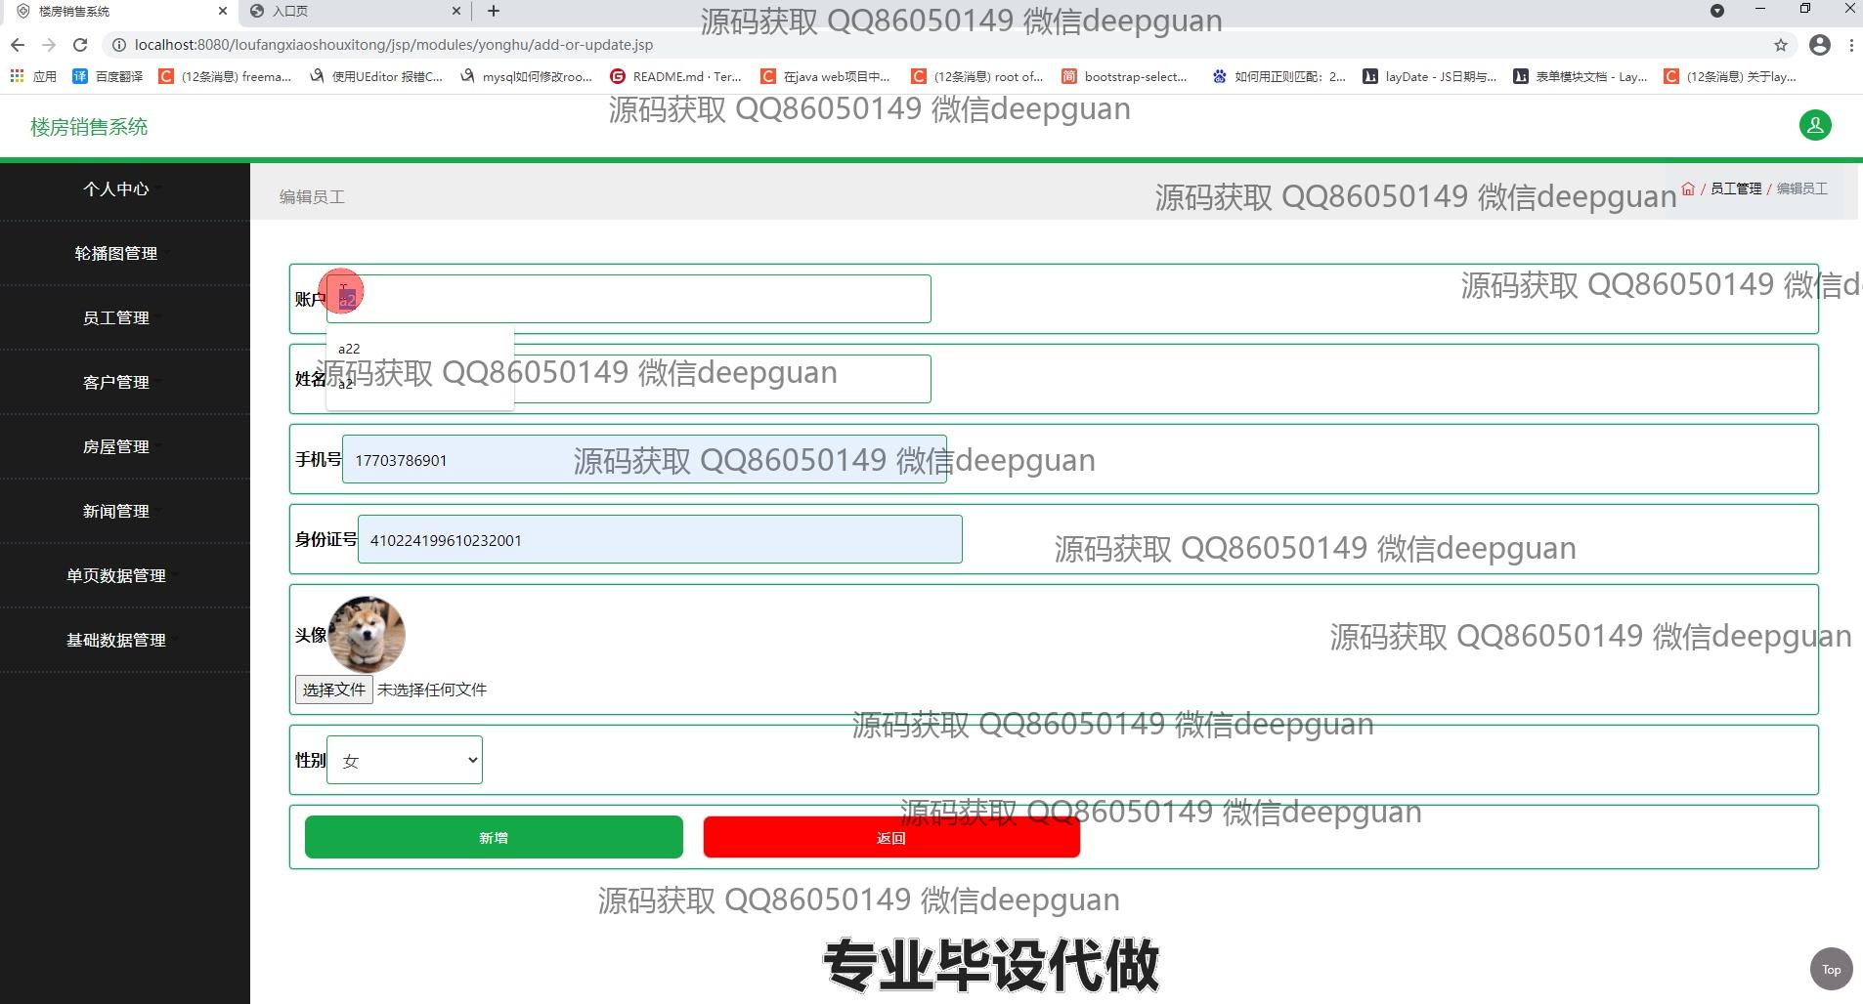Open the 房屋管理 menu item

click(116, 446)
